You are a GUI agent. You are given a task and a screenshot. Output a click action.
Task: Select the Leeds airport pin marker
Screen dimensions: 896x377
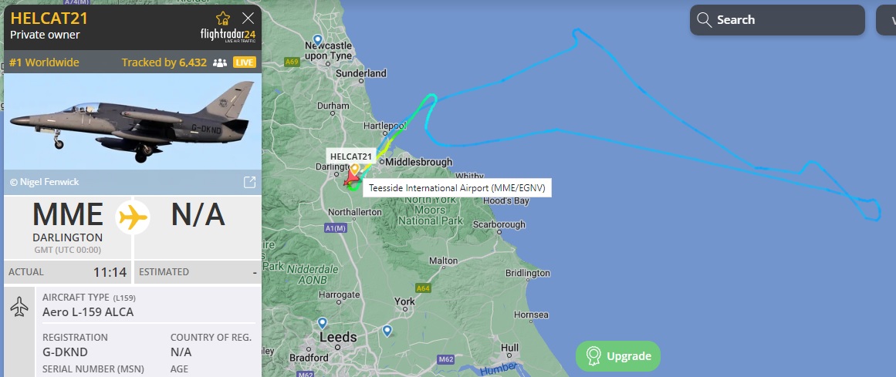323,323
